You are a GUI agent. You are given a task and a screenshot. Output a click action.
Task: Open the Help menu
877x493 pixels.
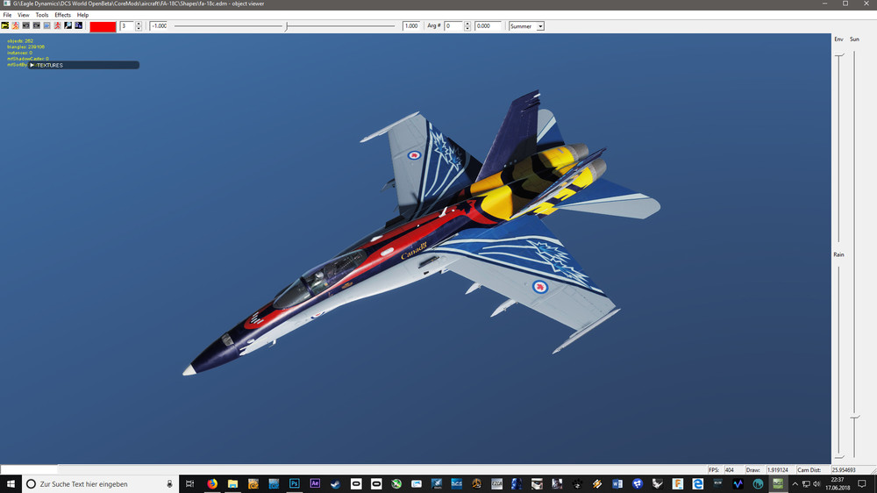click(x=82, y=15)
